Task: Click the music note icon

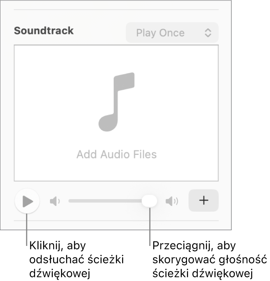Action: pos(116,102)
